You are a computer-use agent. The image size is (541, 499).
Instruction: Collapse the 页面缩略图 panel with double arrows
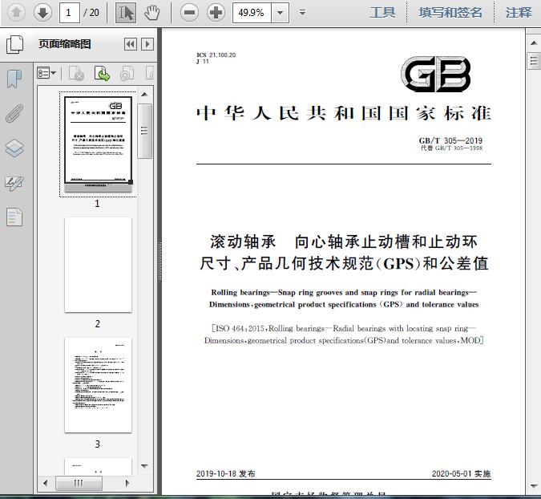(x=131, y=44)
